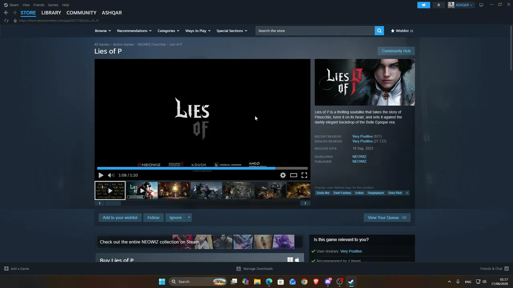
Task: Open Brave browser from the taskbar
Action: (316, 282)
